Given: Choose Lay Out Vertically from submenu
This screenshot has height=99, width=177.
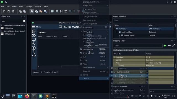Looking at the screenshot, I should [129, 76].
